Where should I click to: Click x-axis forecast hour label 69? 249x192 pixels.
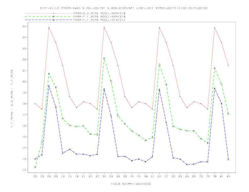(x=194, y=176)
